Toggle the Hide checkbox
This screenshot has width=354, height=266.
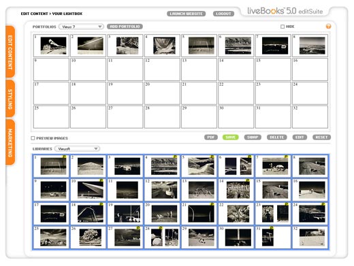[x=283, y=27]
